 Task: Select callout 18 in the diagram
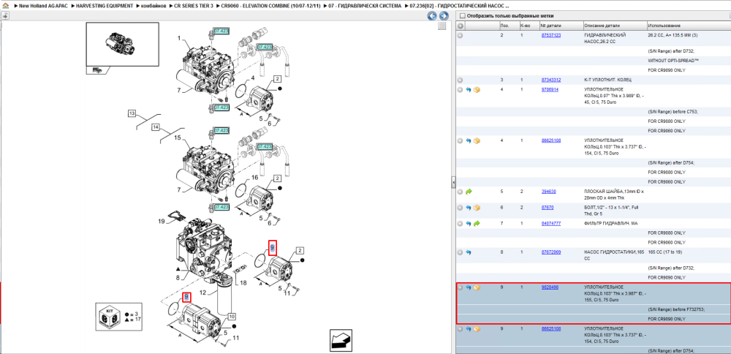243,282
